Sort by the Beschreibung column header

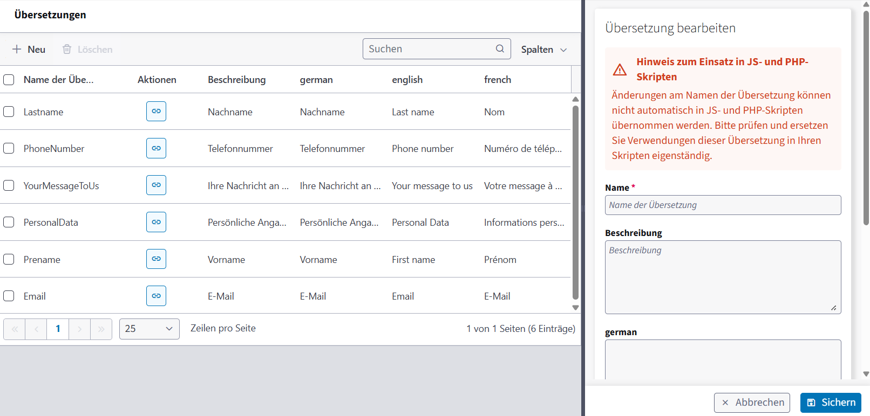(237, 80)
